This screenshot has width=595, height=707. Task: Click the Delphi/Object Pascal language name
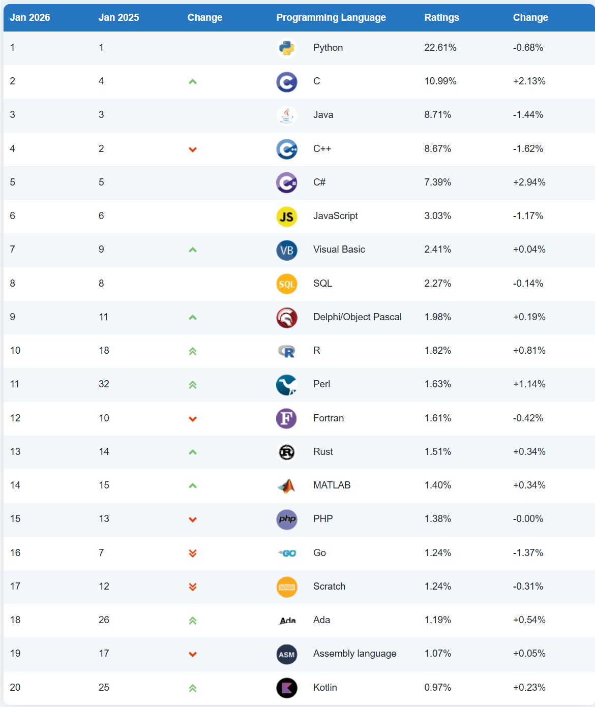point(357,317)
